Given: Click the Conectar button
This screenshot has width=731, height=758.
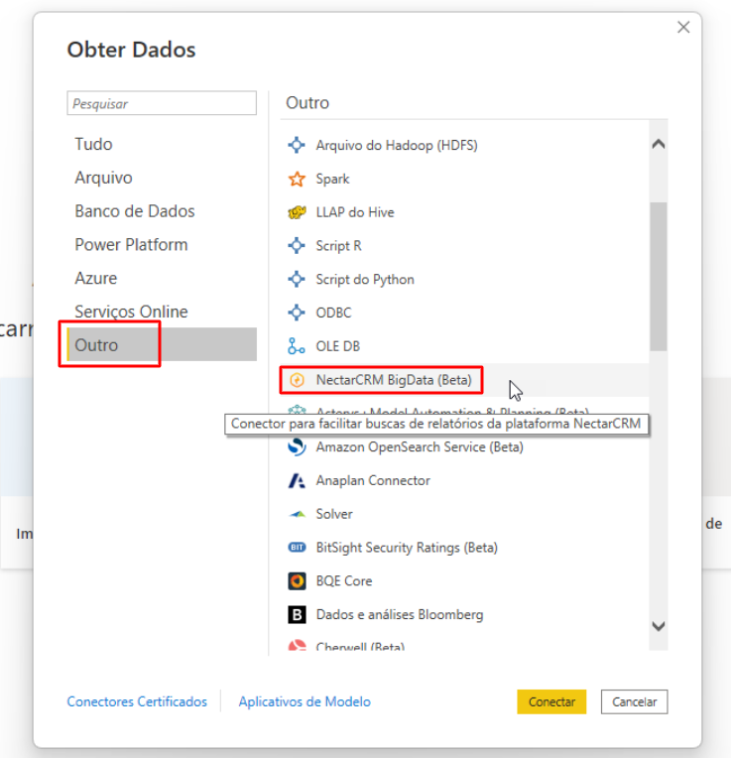Looking at the screenshot, I should [x=551, y=701].
